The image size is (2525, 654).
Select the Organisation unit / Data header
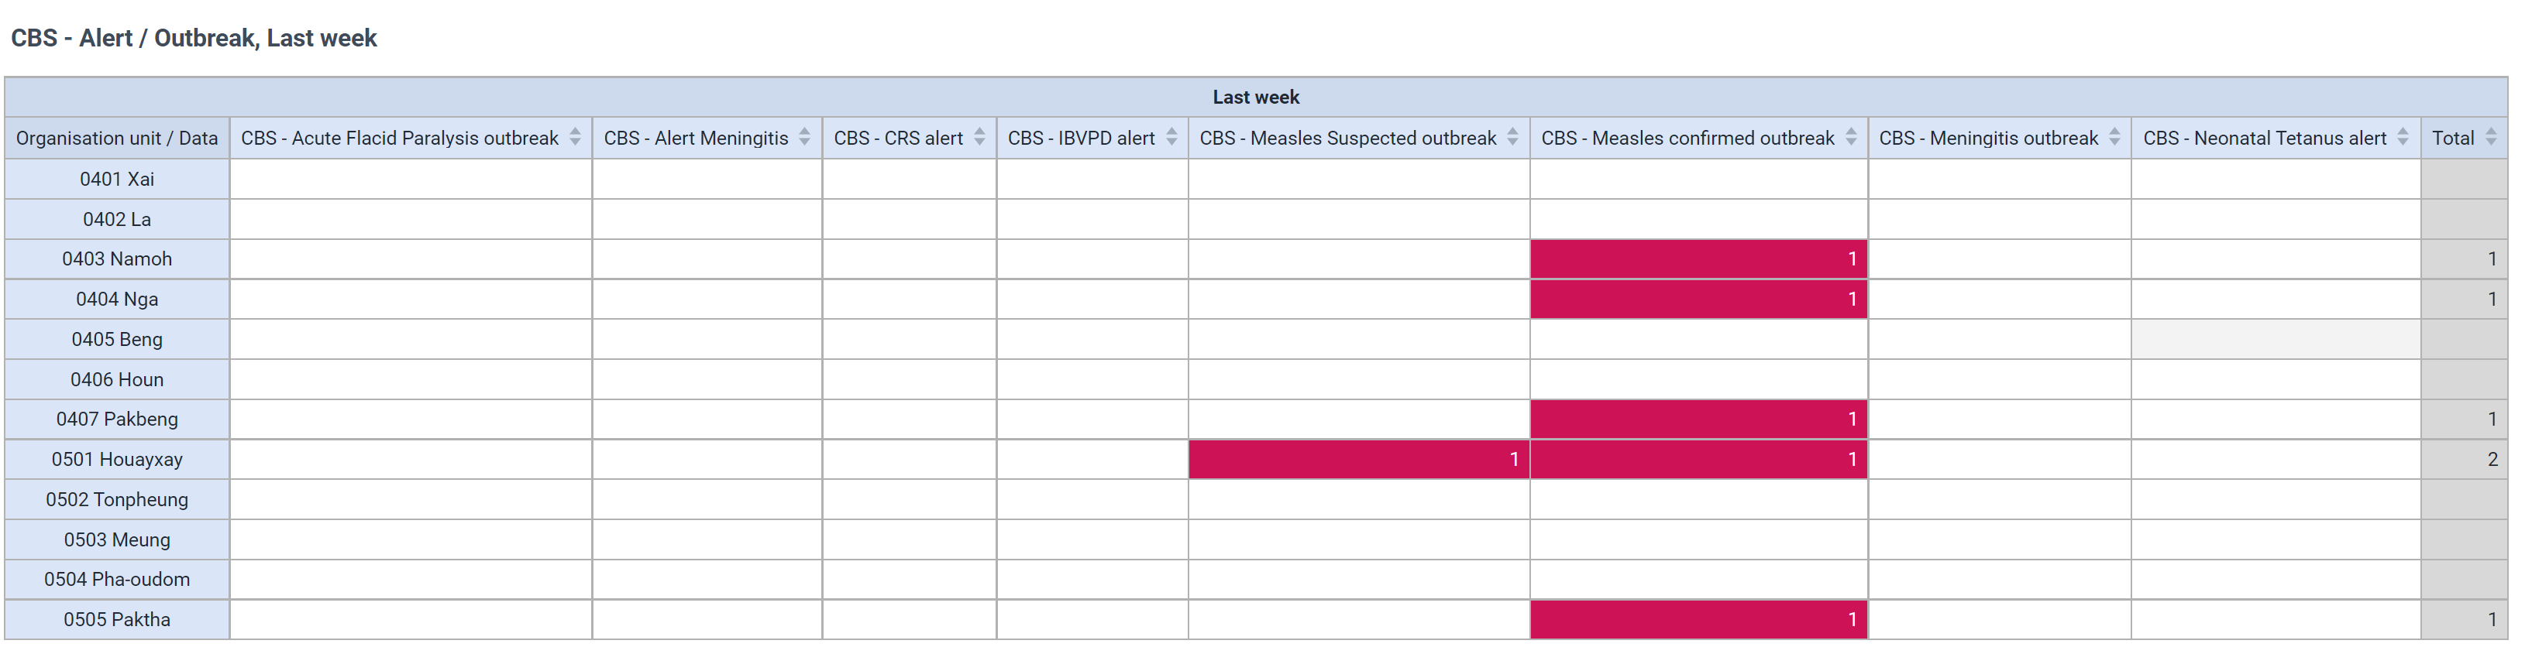click(118, 138)
